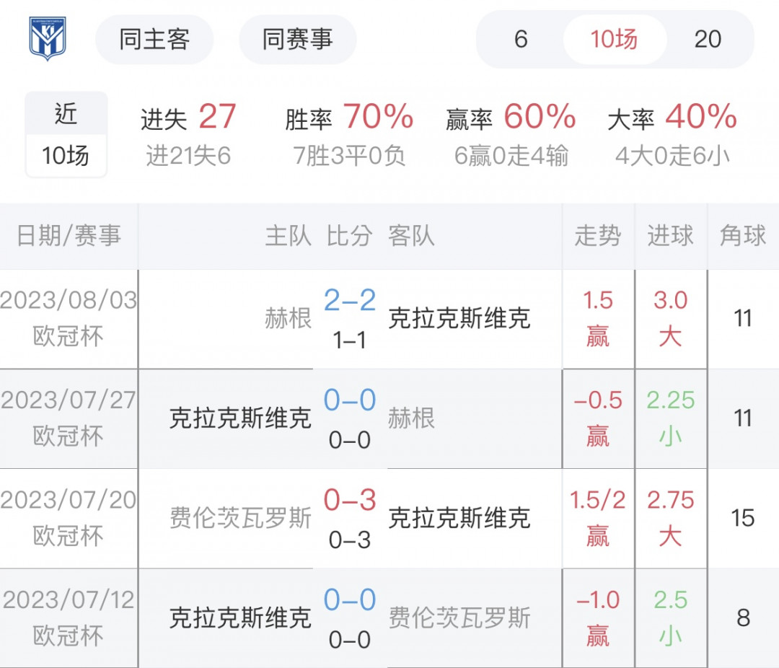Toggle the 同赛事 filter
The height and width of the screenshot is (668, 779).
(298, 39)
